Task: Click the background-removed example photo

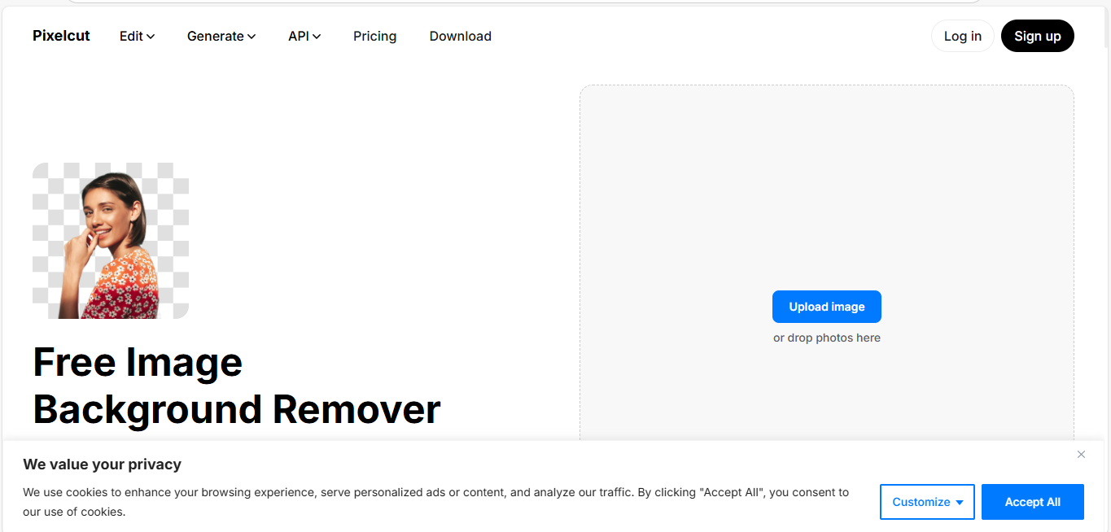Action: pyautogui.click(x=110, y=241)
